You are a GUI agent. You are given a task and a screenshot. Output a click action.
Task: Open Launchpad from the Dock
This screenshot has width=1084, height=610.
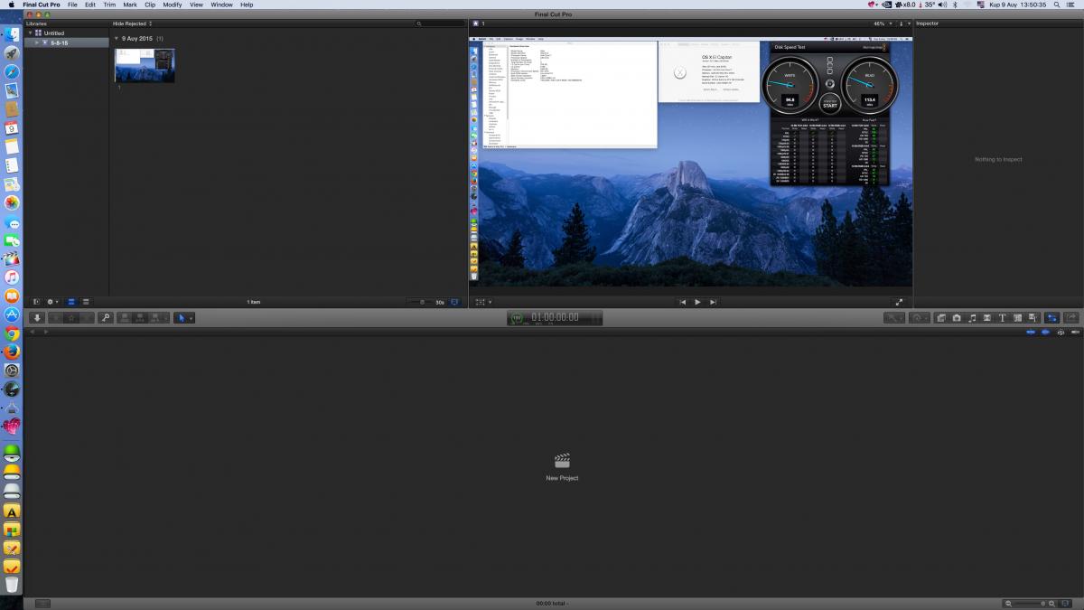click(12, 53)
